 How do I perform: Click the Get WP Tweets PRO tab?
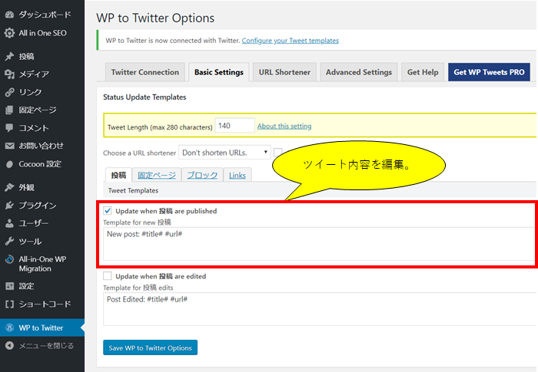(x=489, y=72)
